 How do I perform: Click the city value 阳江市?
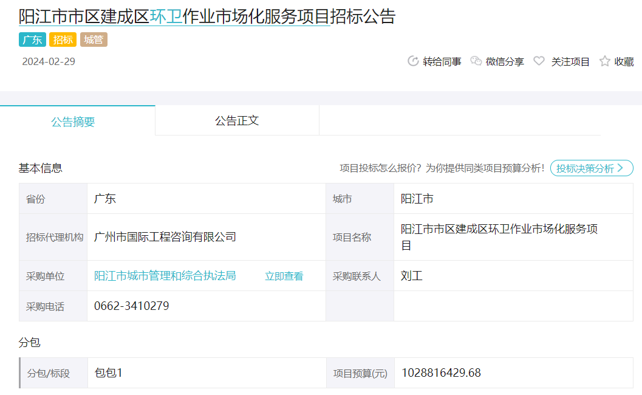417,199
